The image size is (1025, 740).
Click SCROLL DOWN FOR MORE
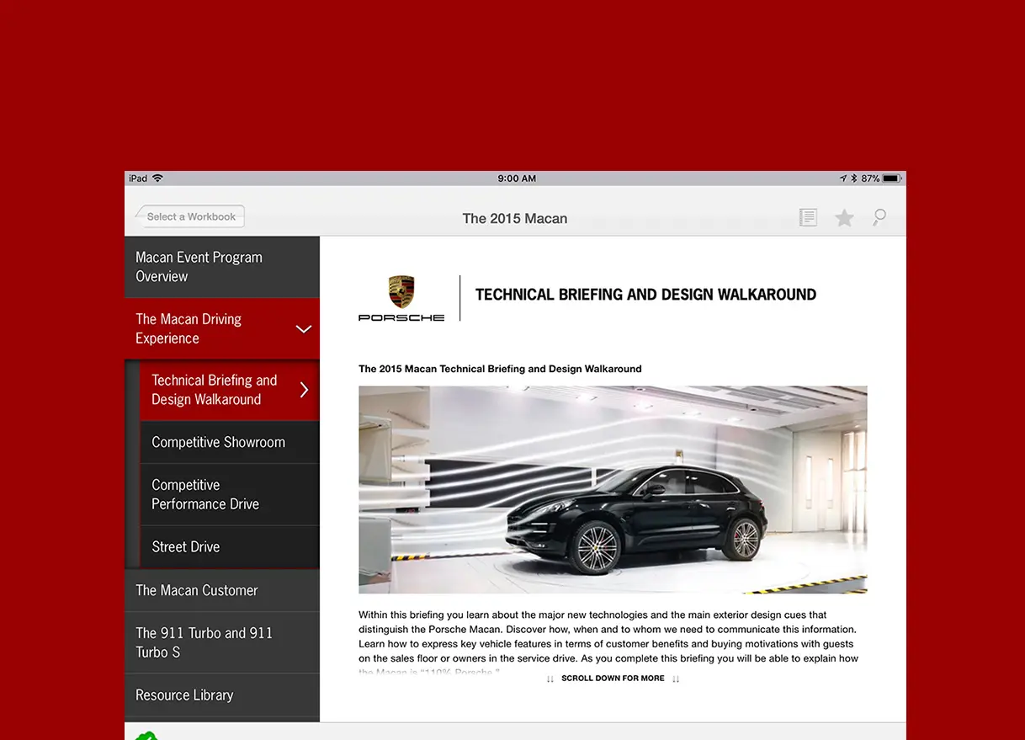(x=613, y=678)
